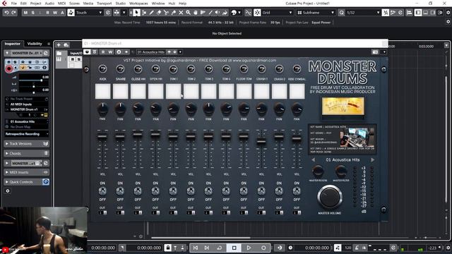
Task: Select the Mute X tool
Action: point(181,13)
